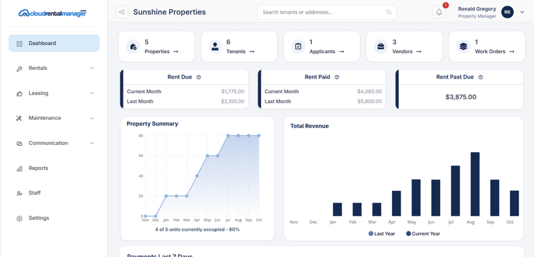Click the red notification badge

coord(445,5)
